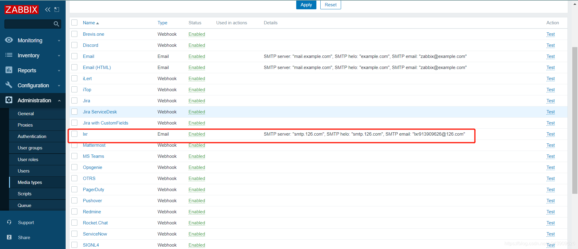Click the Monitoring eye icon

point(9,40)
